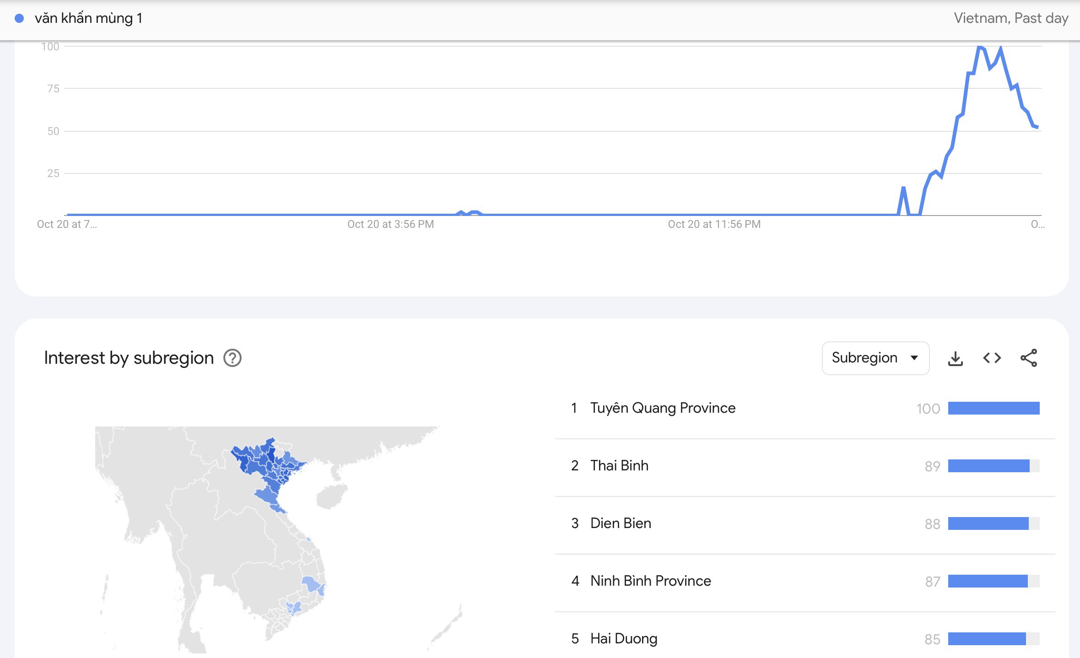Click the Tuyên Quang 100 value bar

(x=994, y=408)
